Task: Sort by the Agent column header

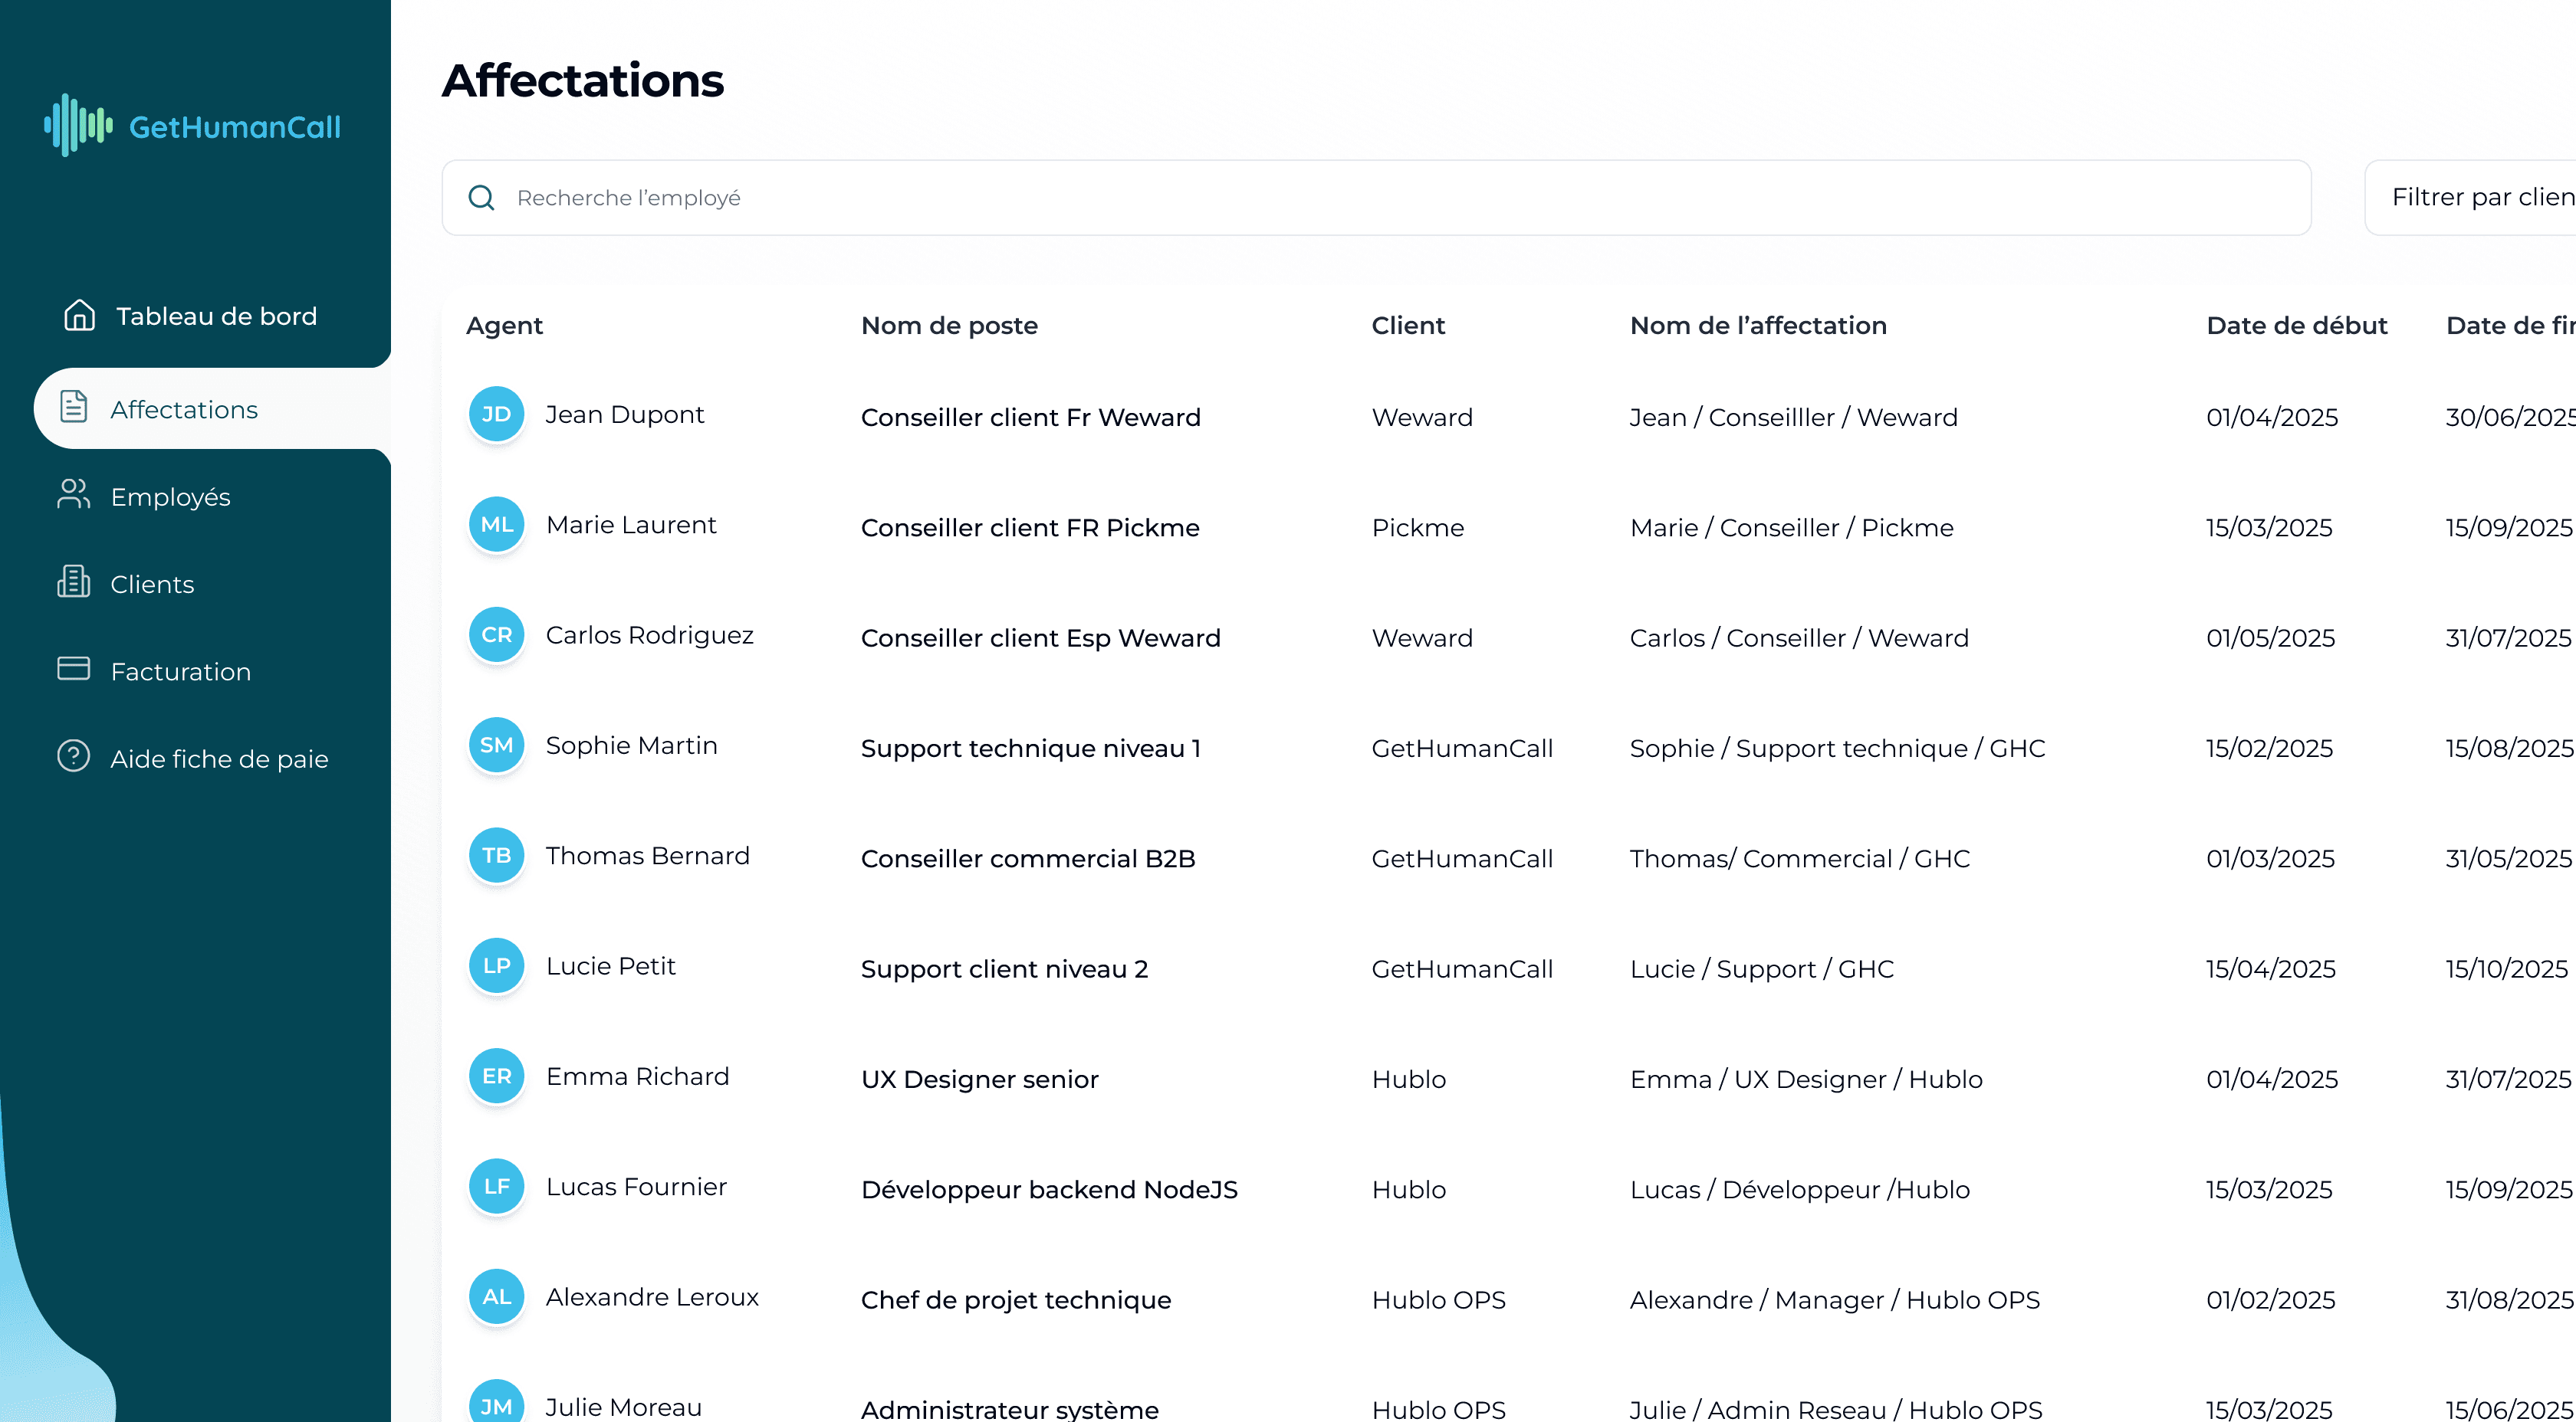Action: 504,326
